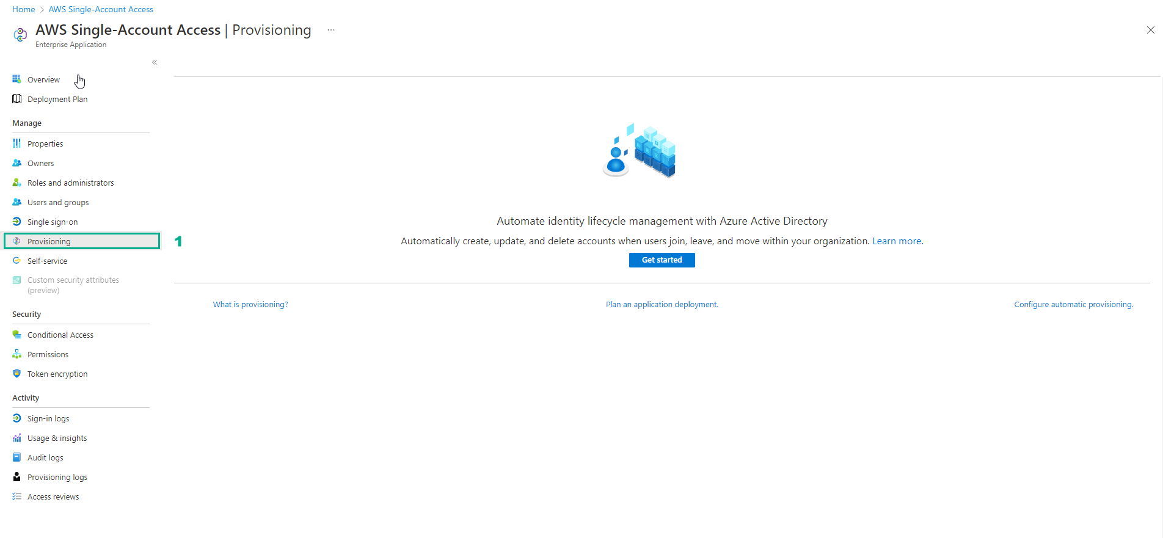The height and width of the screenshot is (538, 1163).
Task: Open Usage & insights
Action: 57,438
